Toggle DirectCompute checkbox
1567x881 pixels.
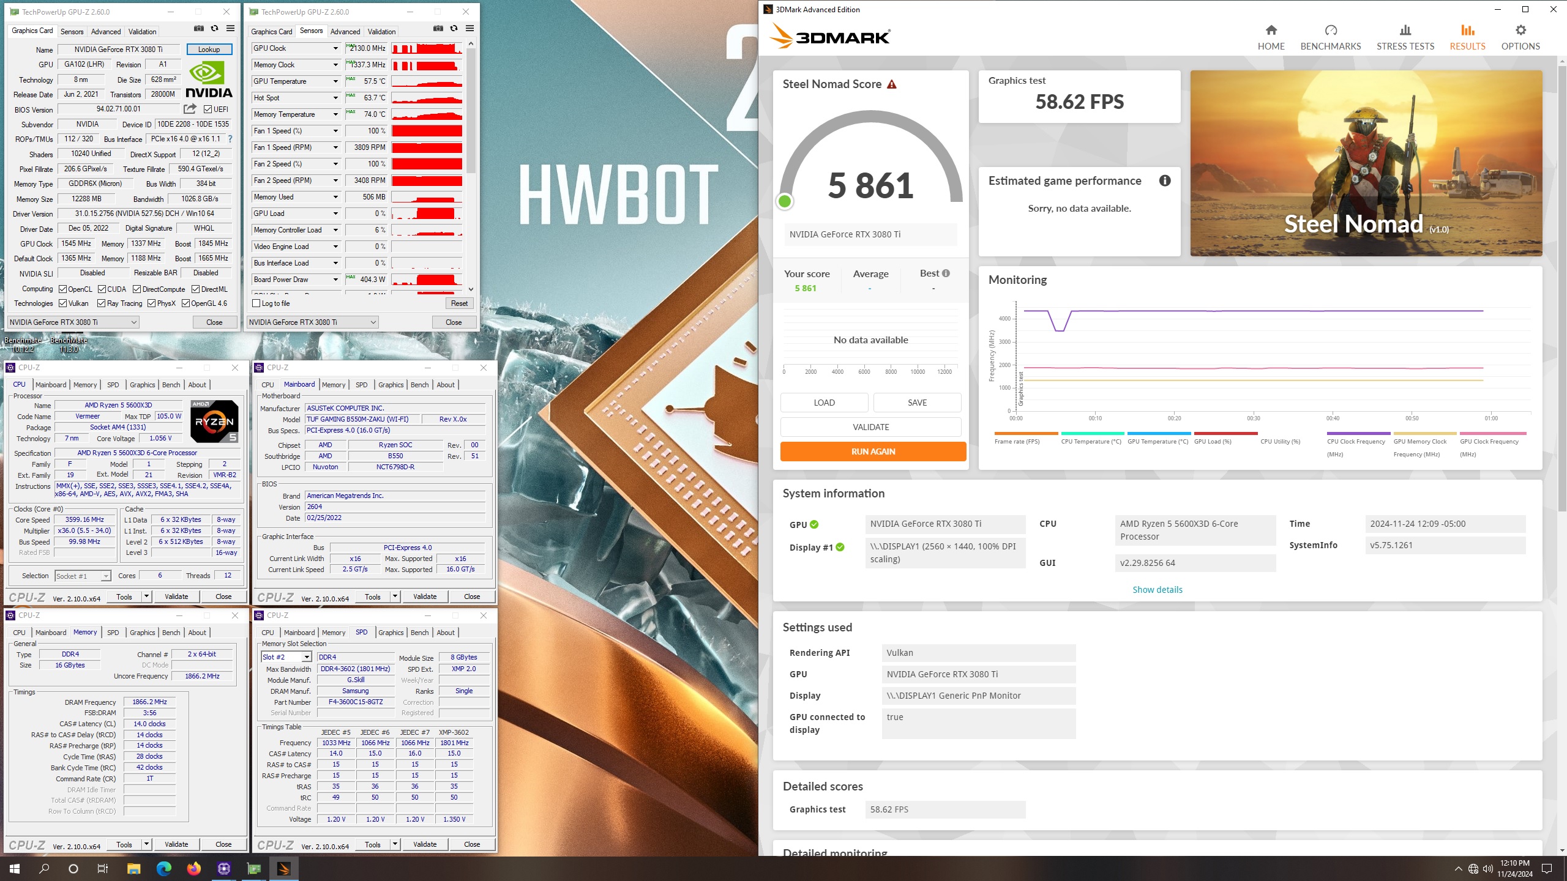click(137, 289)
